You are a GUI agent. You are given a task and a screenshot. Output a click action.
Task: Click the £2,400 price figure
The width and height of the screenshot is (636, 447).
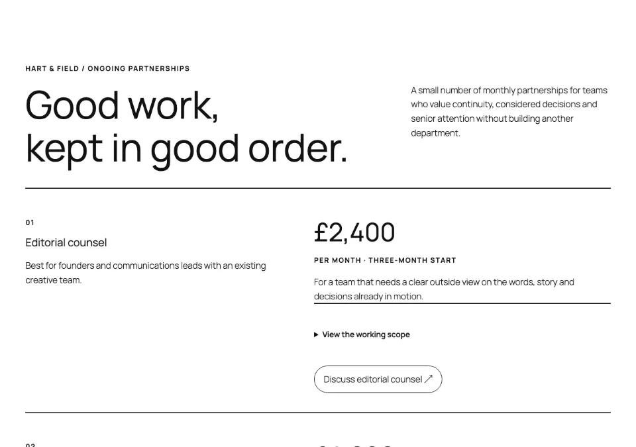pos(354,232)
